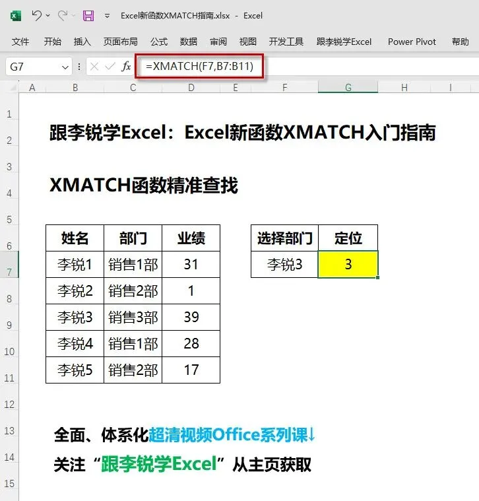
Task: Click the 业绩 cell with value 31
Action: [191, 265]
